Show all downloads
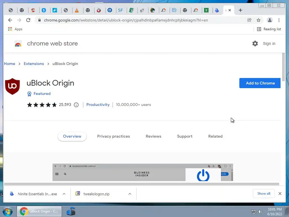 264,194
